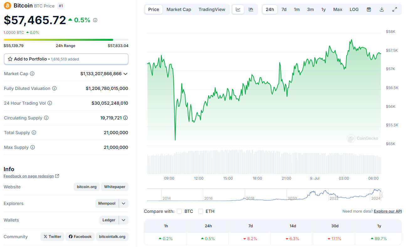The image size is (406, 247).
Task: Select the 1y time range
Action: pos(324,9)
